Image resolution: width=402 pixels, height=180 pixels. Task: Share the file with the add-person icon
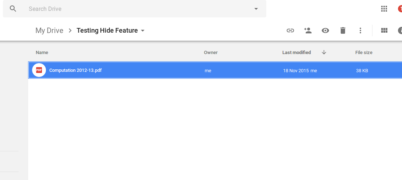click(x=308, y=30)
